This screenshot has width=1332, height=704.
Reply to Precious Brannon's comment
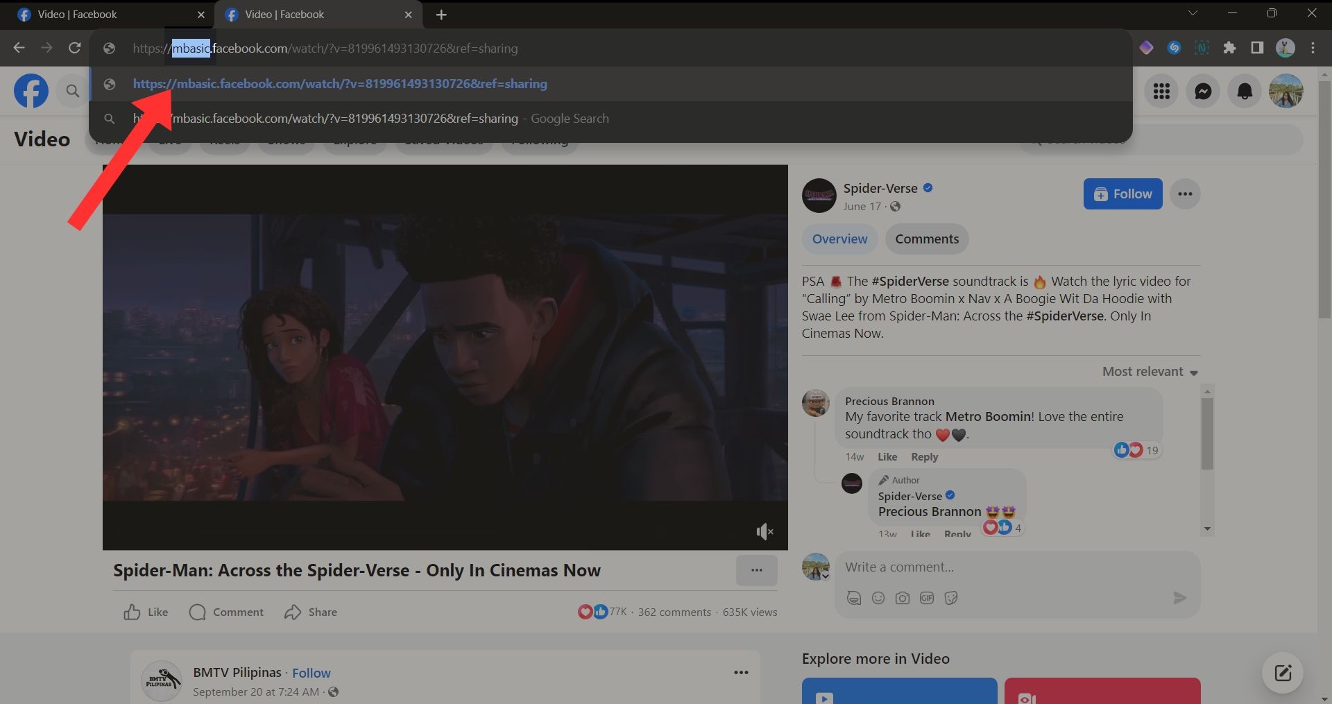924,457
